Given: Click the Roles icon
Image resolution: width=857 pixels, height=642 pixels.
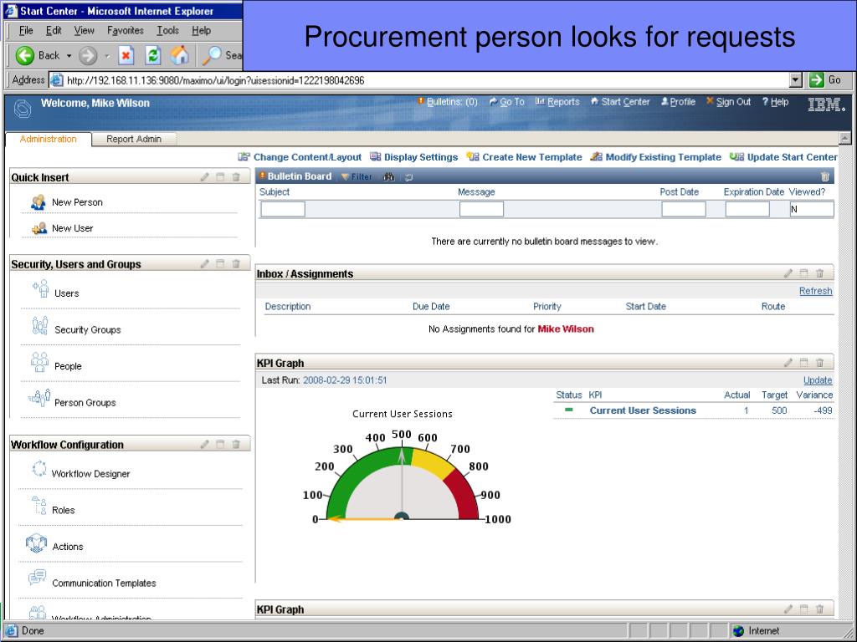Looking at the screenshot, I should point(39,506).
